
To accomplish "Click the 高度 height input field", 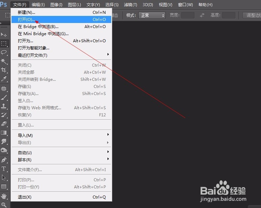I will point(229,15).
